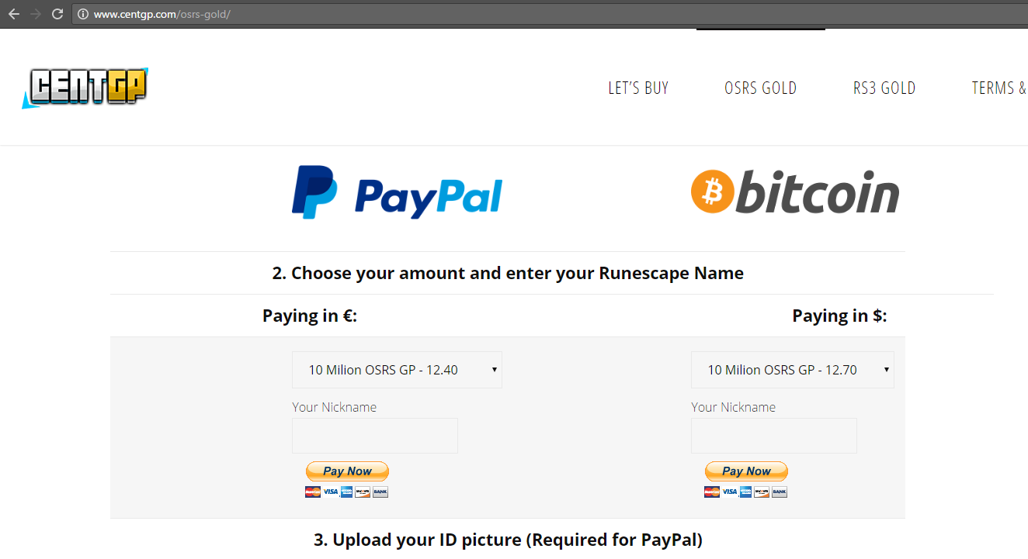Focus the dollar Your Nickname field
Screen dimensions: 1028x559
click(774, 436)
